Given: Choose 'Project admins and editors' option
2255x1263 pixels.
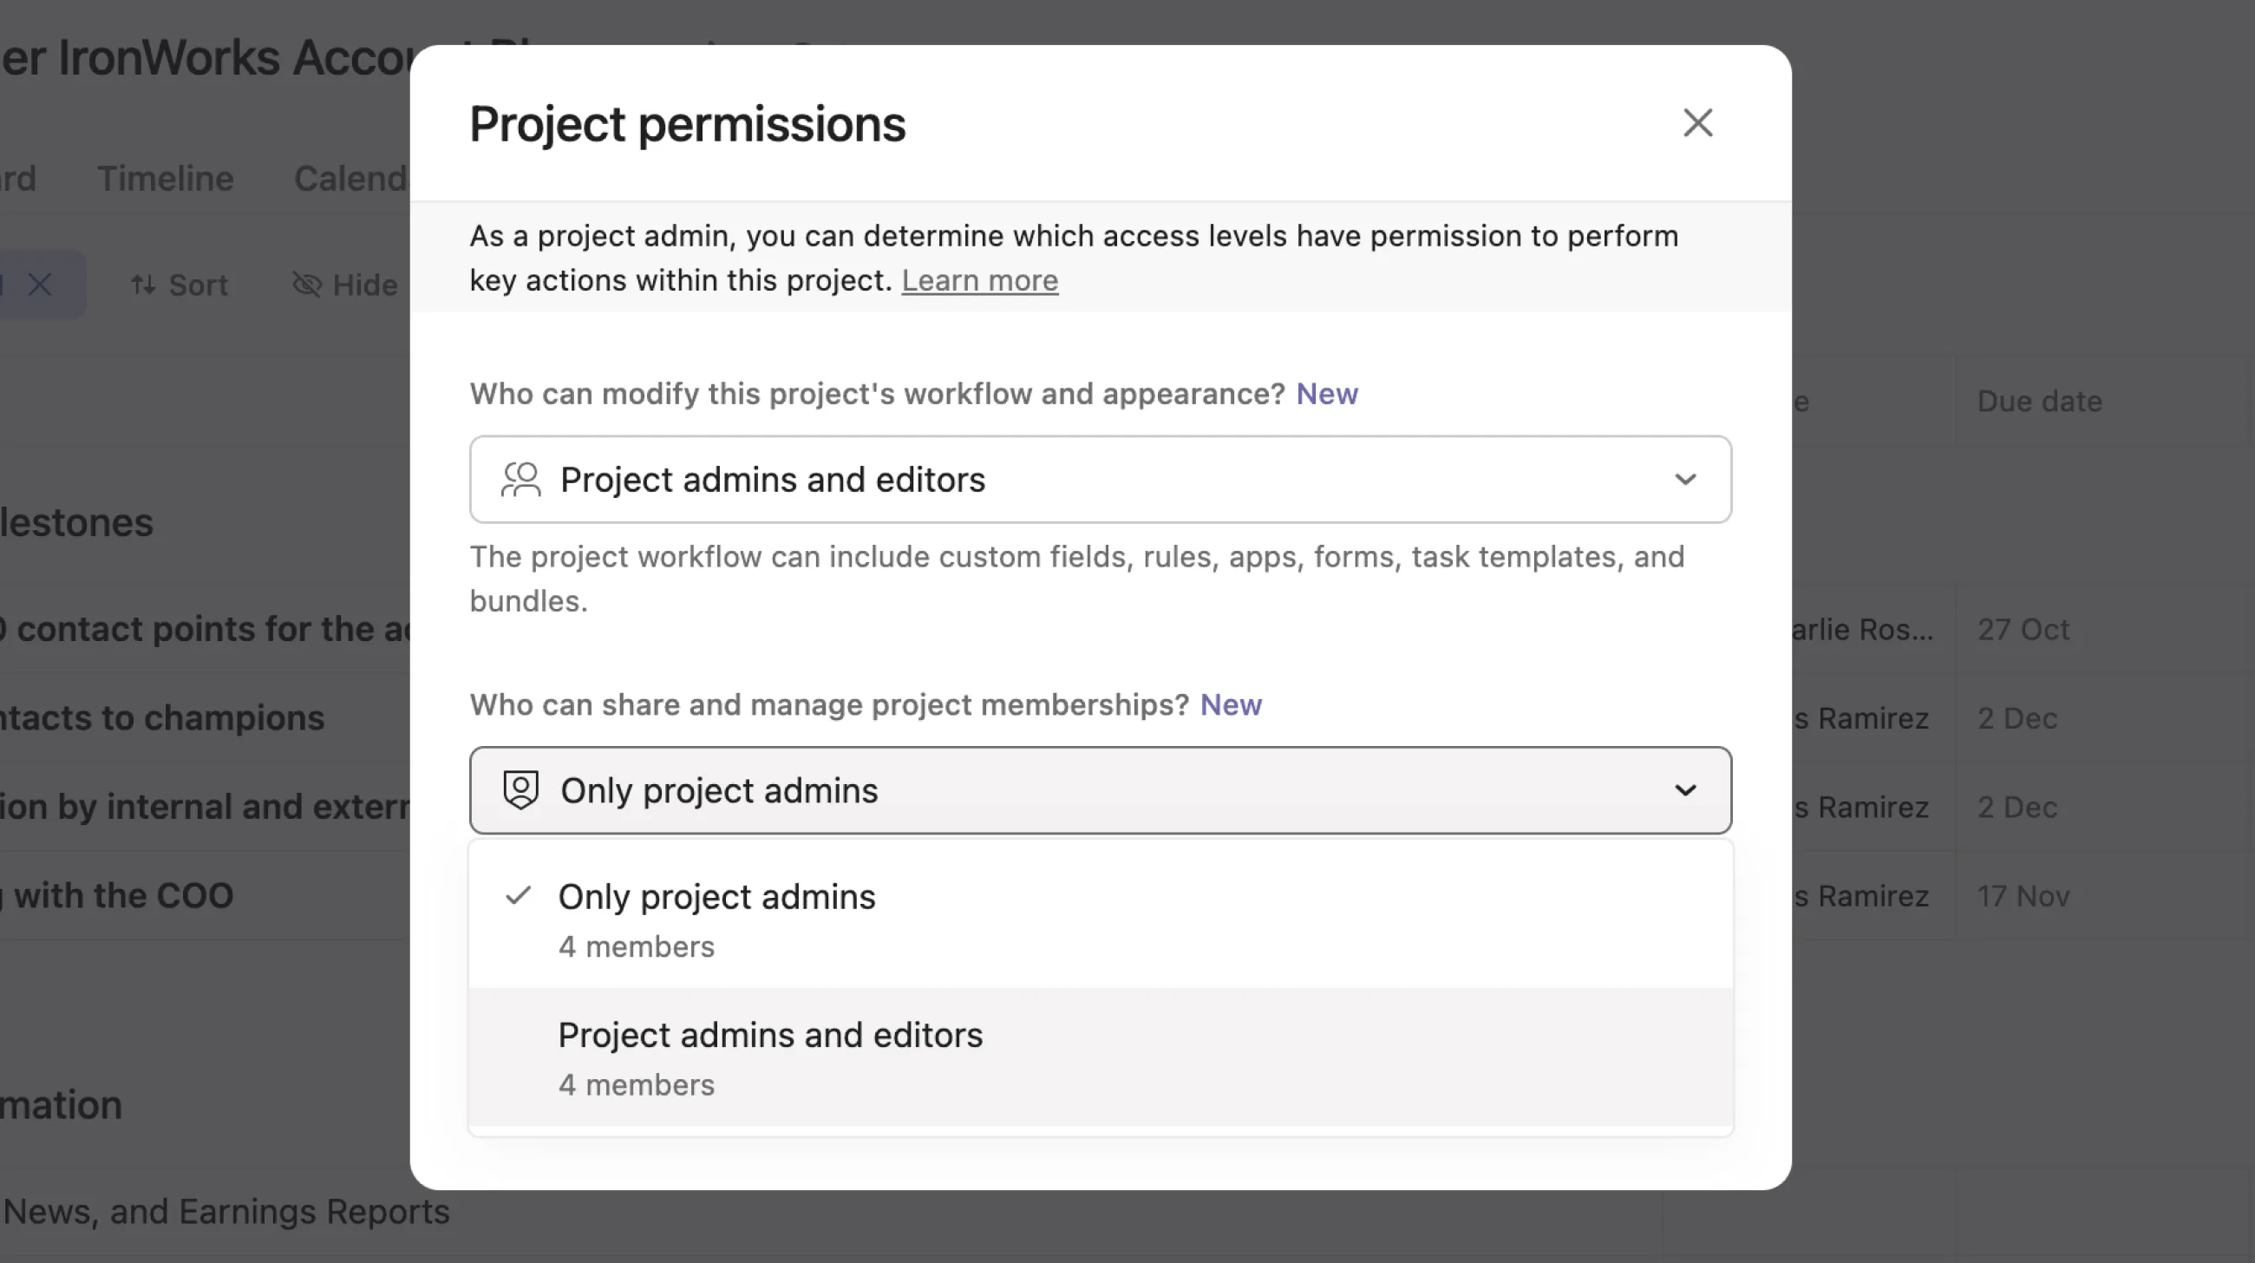Looking at the screenshot, I should click(770, 1037).
